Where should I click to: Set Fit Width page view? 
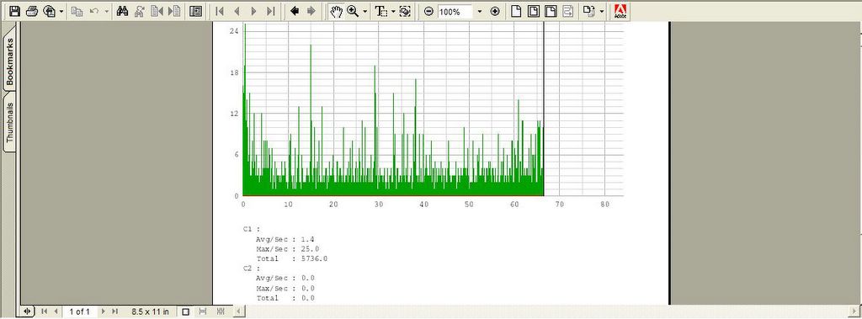pos(551,11)
